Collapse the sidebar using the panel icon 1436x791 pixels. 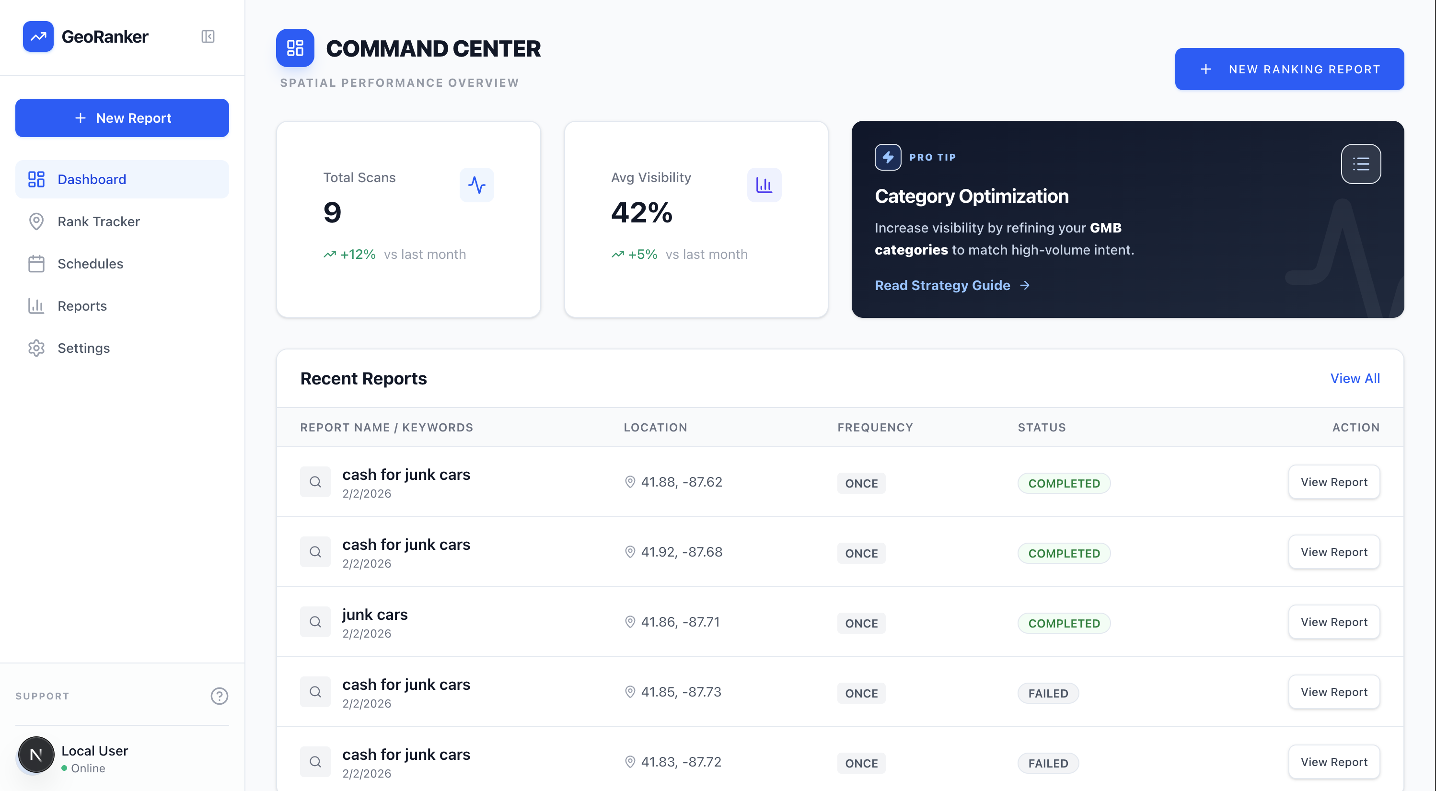pos(208,36)
